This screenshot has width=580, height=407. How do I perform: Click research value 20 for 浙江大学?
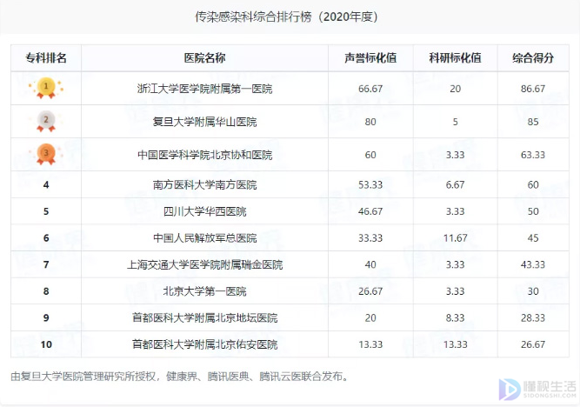click(456, 89)
